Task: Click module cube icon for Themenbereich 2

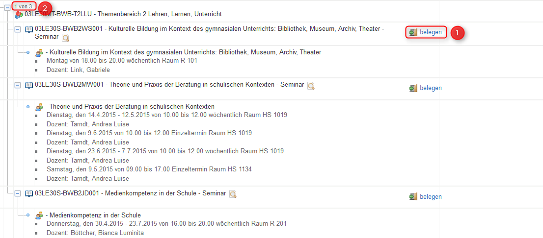Action: click(x=19, y=15)
